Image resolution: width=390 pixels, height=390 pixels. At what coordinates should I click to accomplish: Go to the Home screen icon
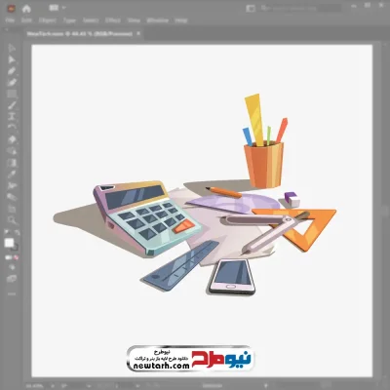(26, 9)
